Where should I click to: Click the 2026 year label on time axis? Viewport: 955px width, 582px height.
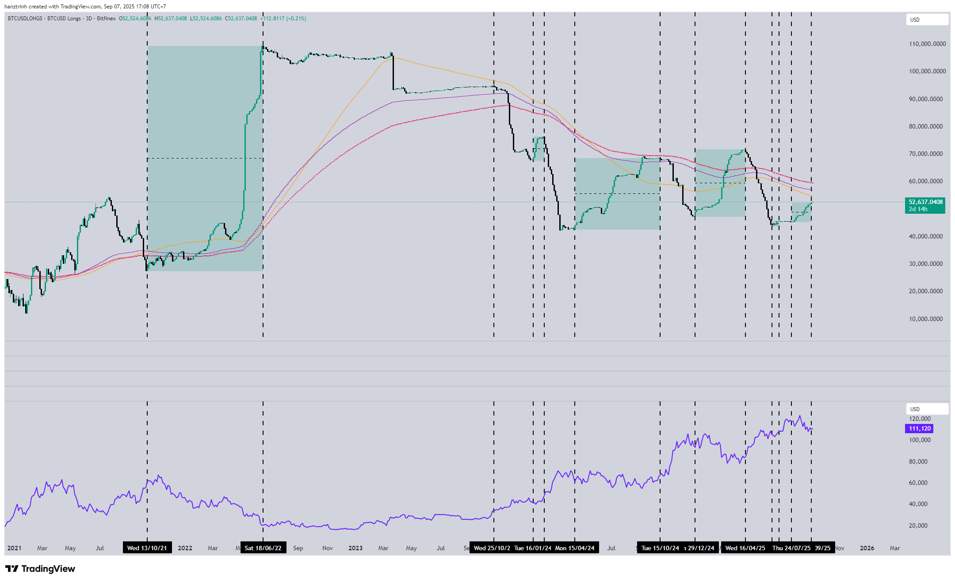(x=867, y=548)
